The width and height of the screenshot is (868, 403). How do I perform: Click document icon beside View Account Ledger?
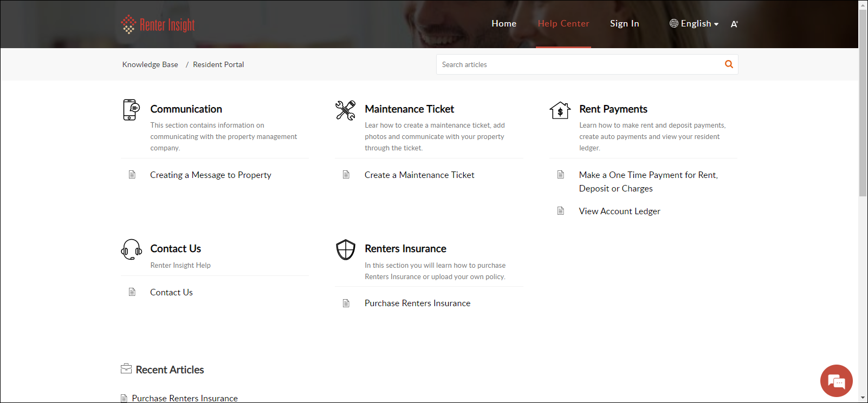561,210
